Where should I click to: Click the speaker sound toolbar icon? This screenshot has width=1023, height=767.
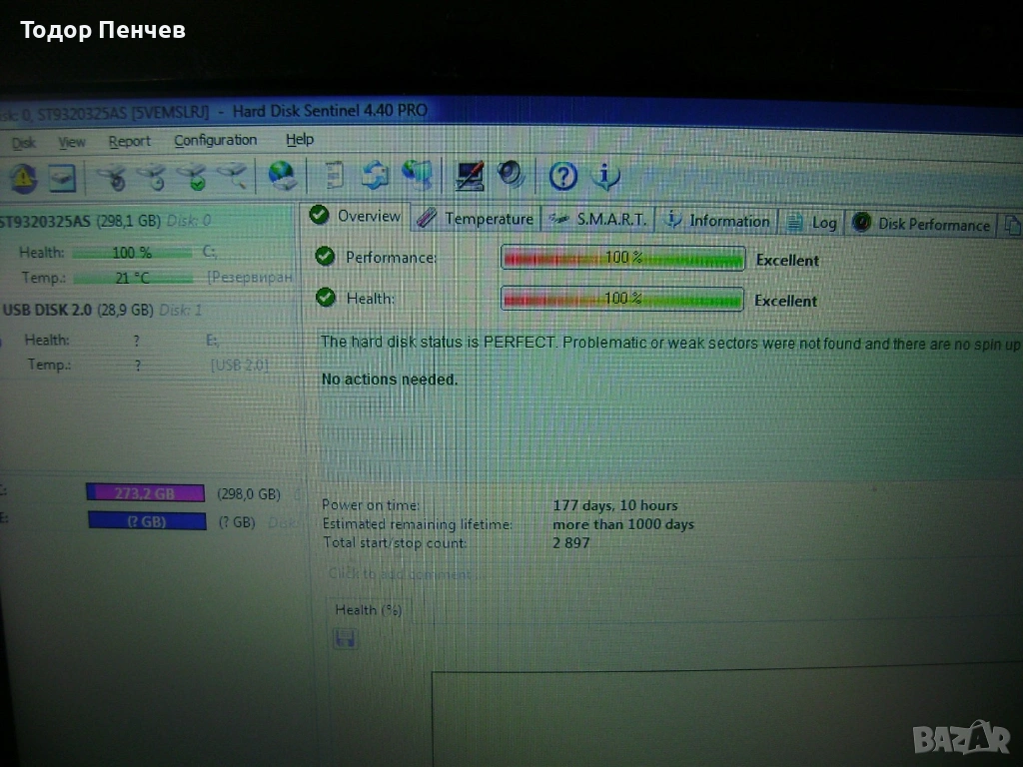point(511,175)
